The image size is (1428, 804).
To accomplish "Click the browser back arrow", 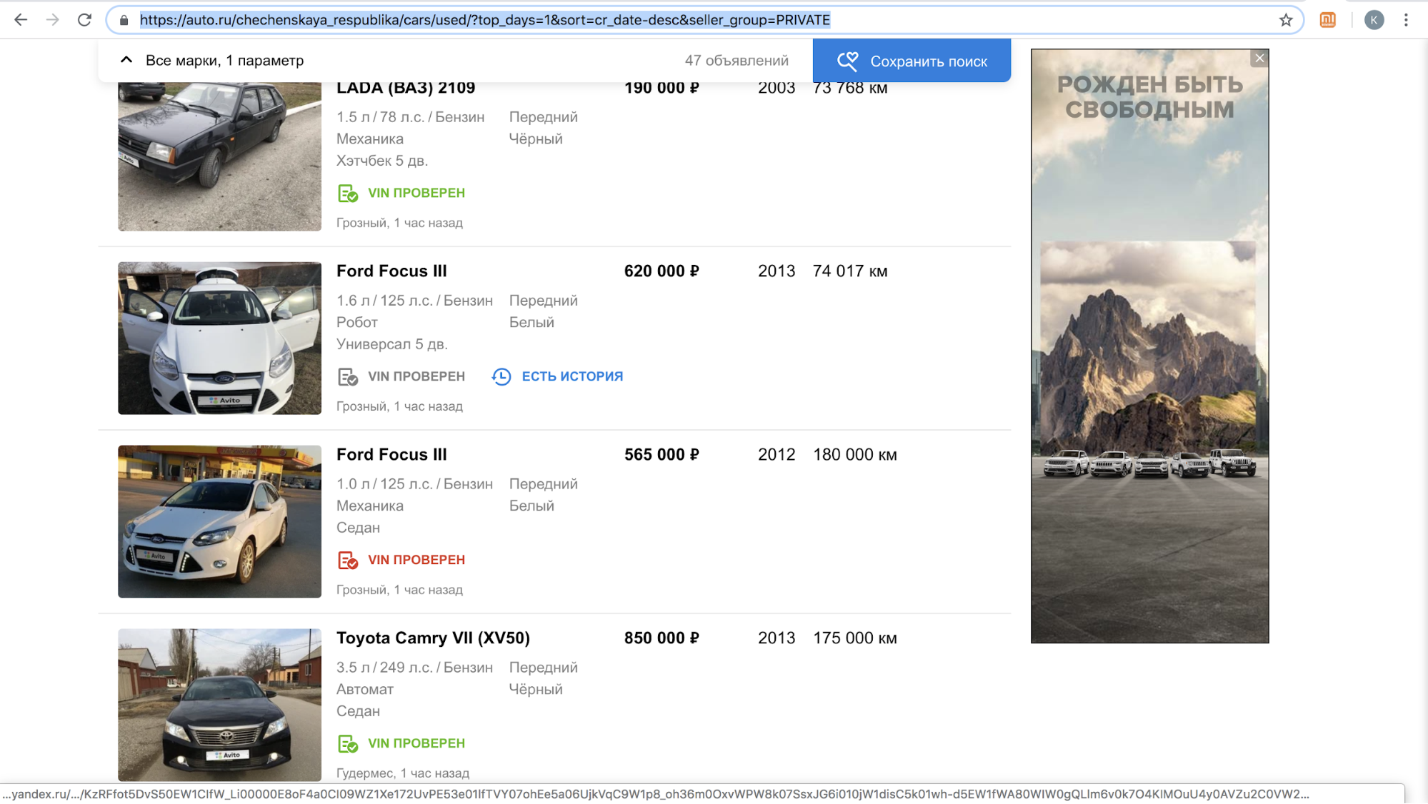I will [x=21, y=20].
